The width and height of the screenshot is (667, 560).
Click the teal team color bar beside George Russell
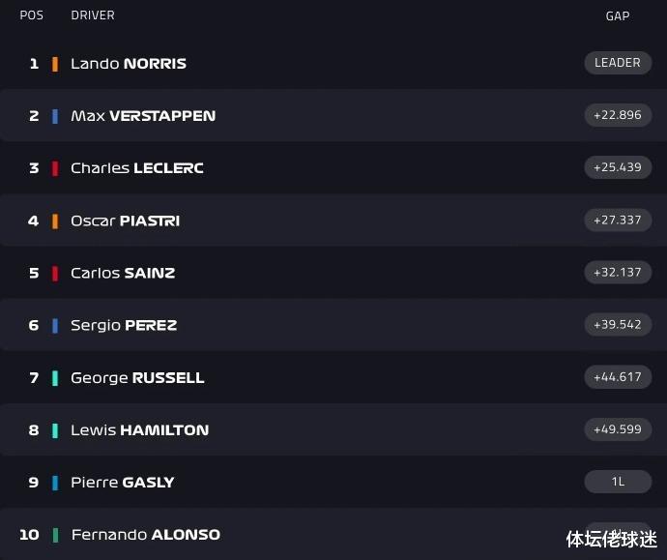55,378
